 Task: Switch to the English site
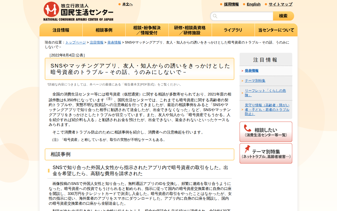click(x=254, y=4)
